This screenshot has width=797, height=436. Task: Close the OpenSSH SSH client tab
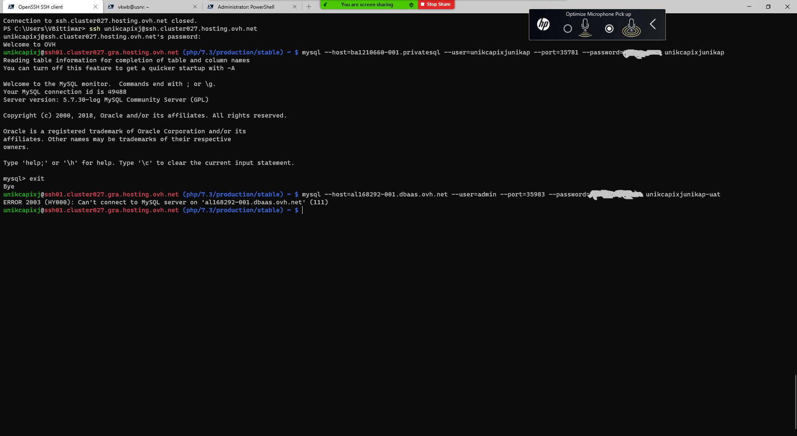click(95, 7)
